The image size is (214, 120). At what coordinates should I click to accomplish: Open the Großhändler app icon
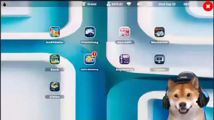tap(55, 32)
